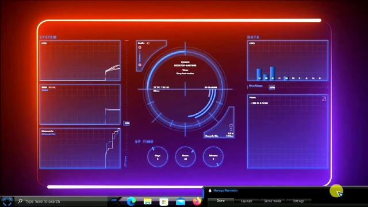Open the Game mode tab
The height and width of the screenshot is (207, 368).
click(273, 201)
